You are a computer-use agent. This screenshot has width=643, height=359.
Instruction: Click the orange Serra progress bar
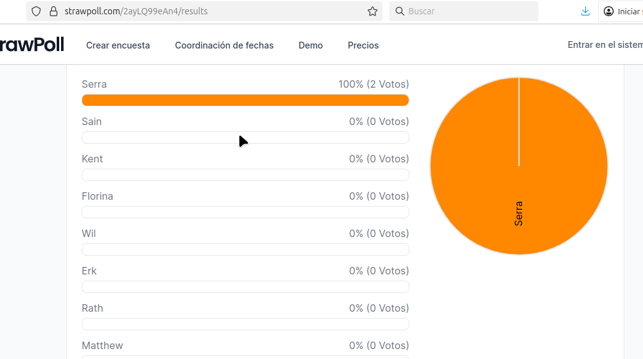point(245,100)
